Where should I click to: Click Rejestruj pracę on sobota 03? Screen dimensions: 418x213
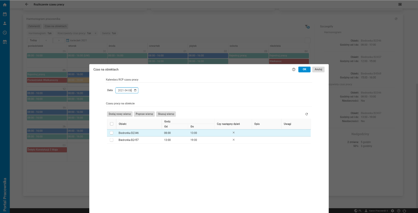pyautogui.click(x=248, y=56)
